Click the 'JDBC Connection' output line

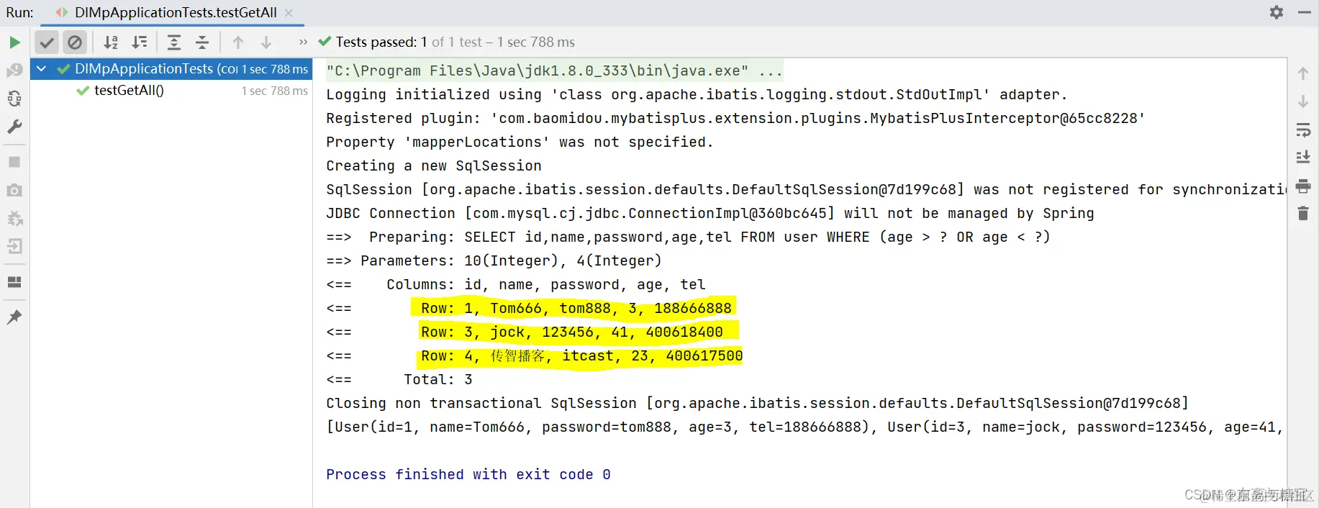pyautogui.click(x=710, y=213)
